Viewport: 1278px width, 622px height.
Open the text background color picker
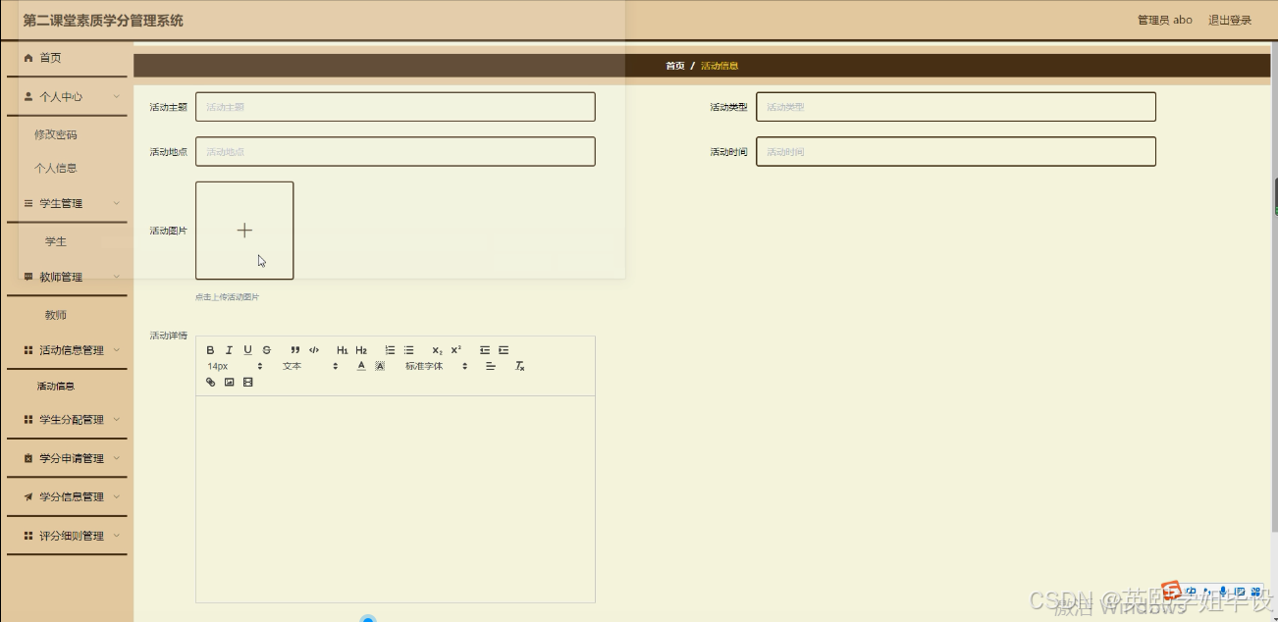click(380, 366)
